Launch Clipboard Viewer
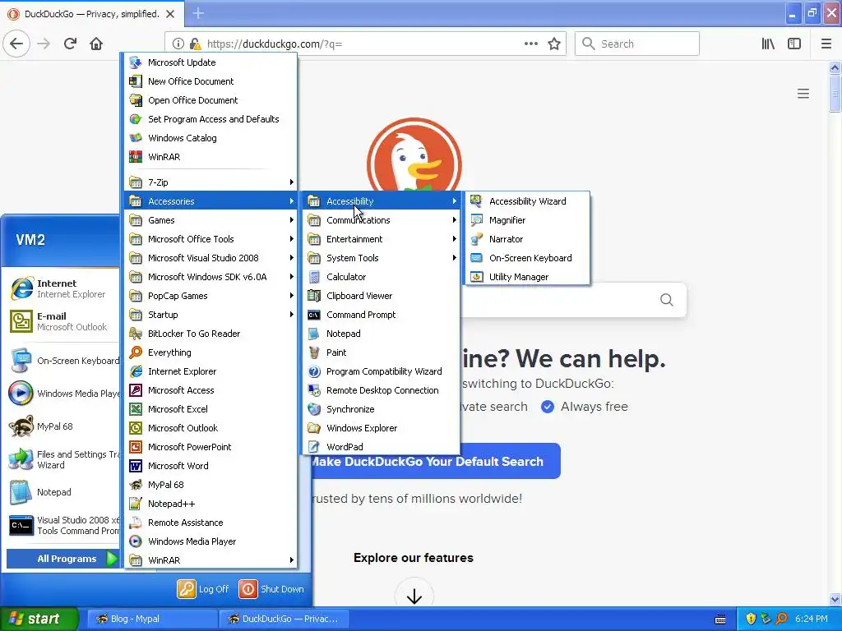 coord(381,296)
